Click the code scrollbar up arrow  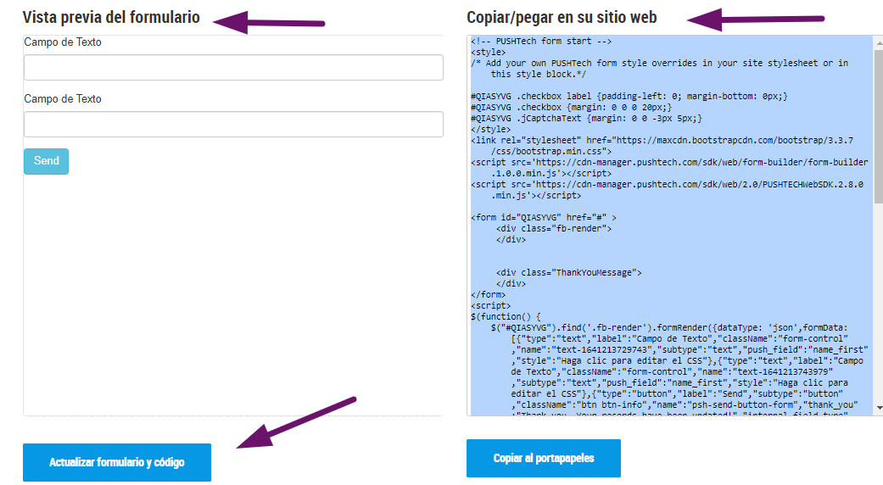point(879,42)
